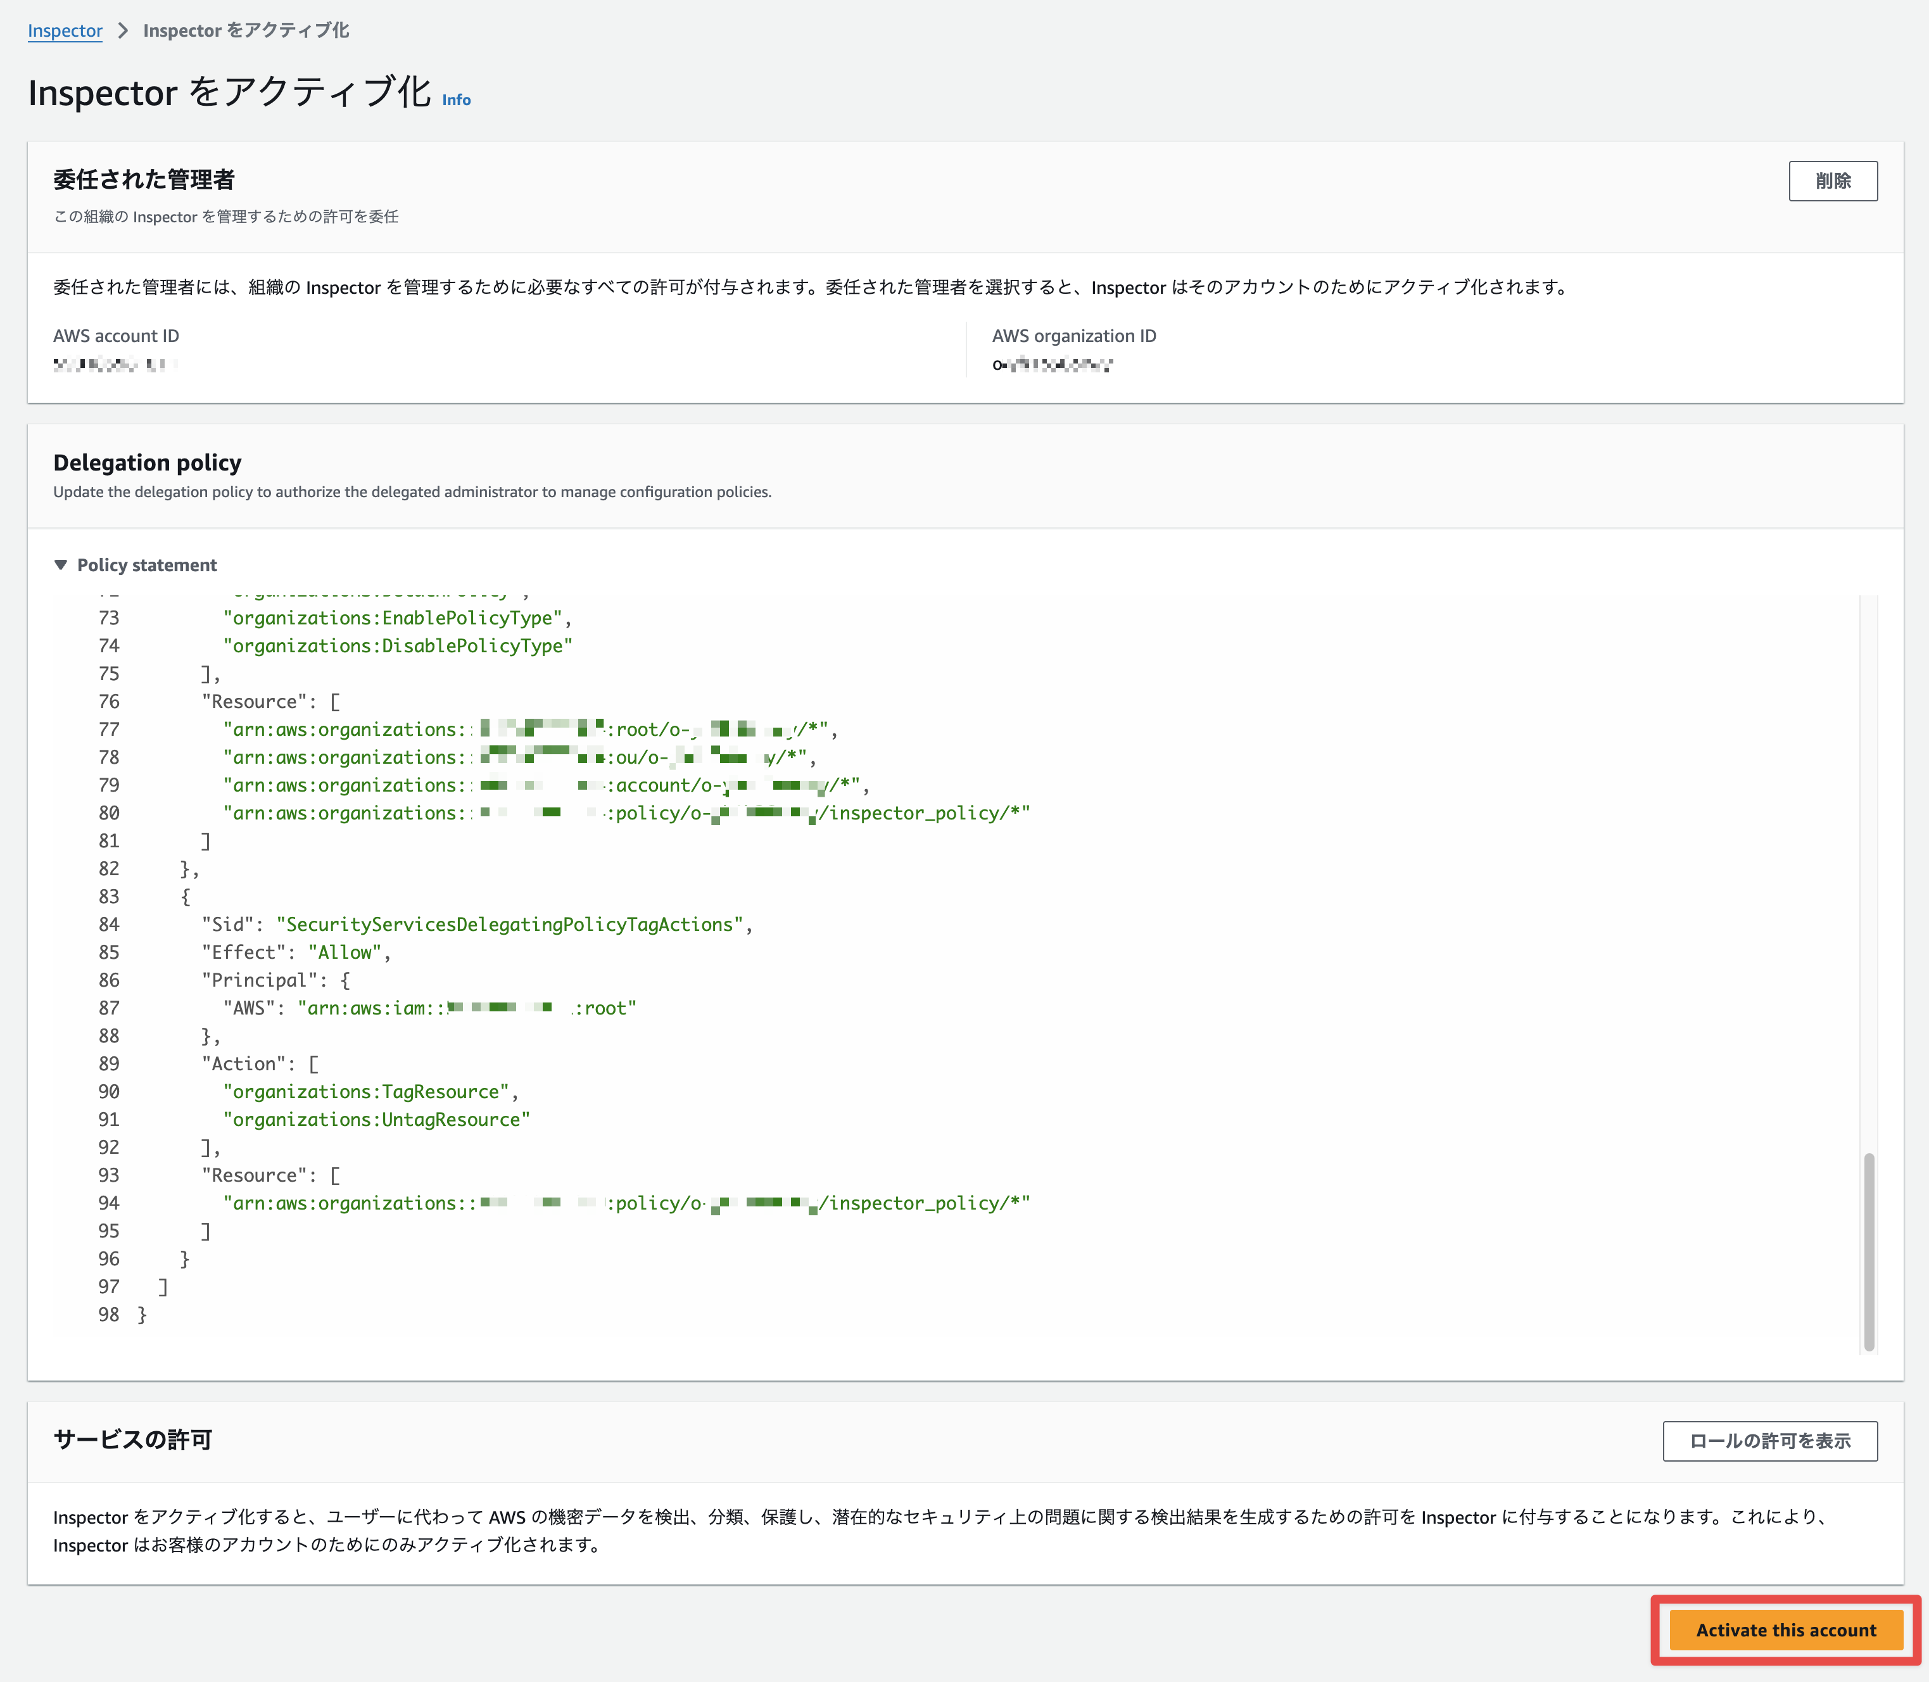The width and height of the screenshot is (1929, 1682).
Task: Click the breadcrumb chevron separator icon
Action: 123,30
